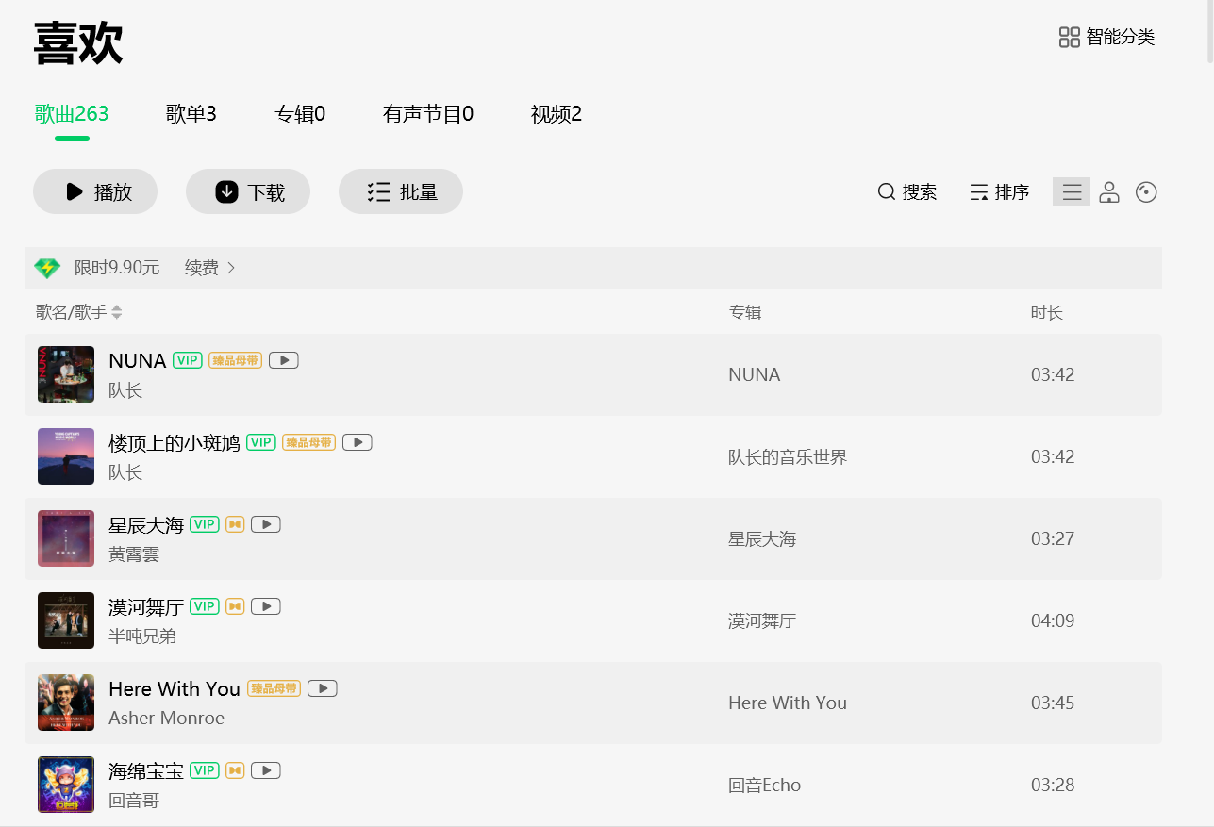Click the 专辑 column header
Screen dimensions: 1214x827
745,312
